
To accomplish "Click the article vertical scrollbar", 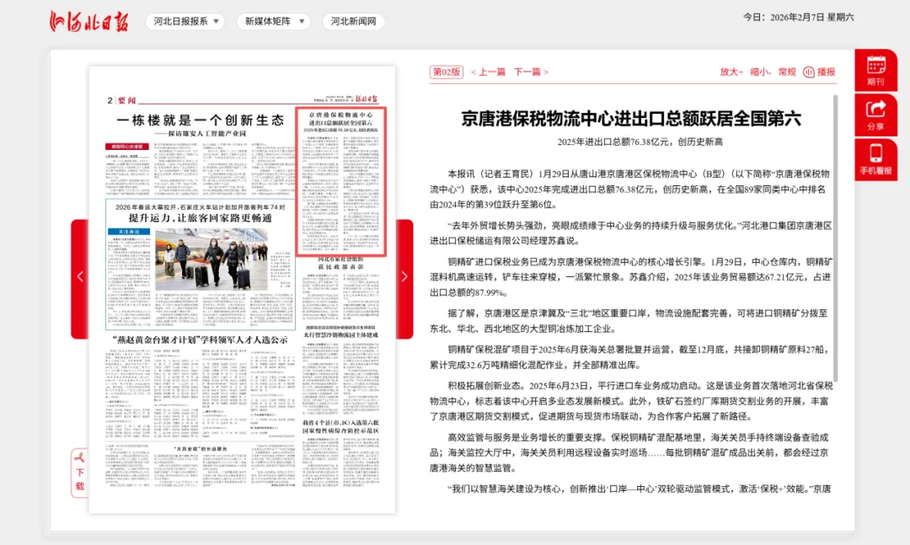I will (x=836, y=238).
